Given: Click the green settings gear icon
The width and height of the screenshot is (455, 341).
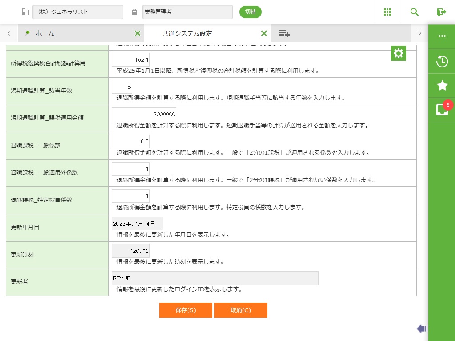Looking at the screenshot, I should point(399,54).
